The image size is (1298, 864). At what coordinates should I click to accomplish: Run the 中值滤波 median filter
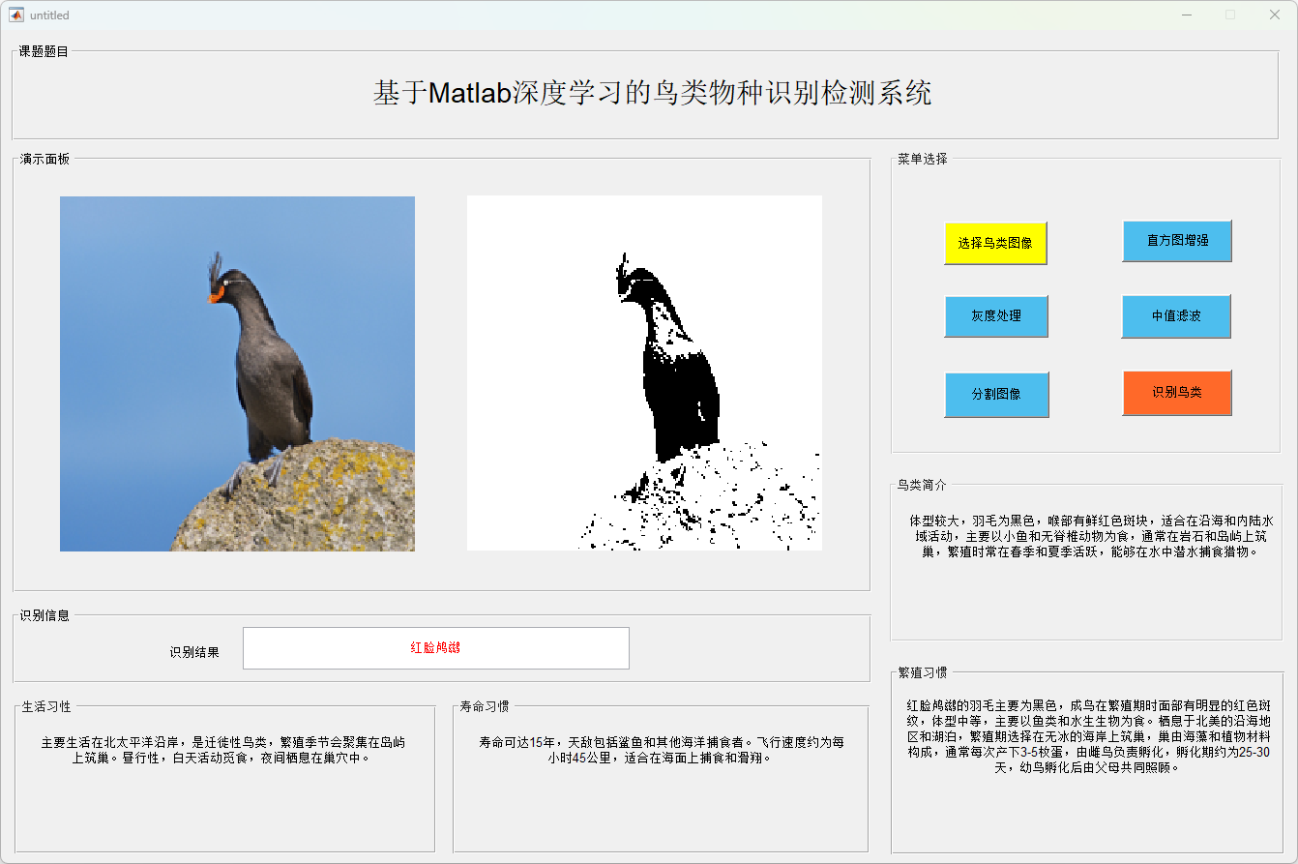pos(1176,316)
